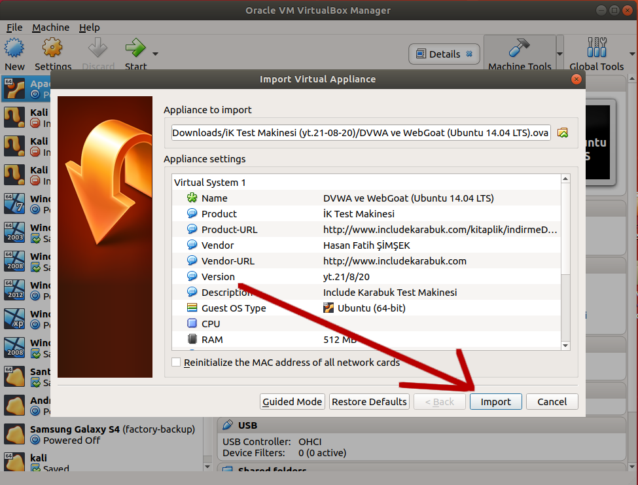This screenshot has height=485, width=638.
Task: Click the "USB Controller: OHCI" line
Action: click(x=272, y=441)
